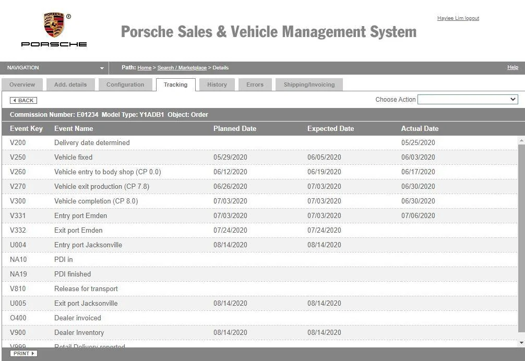Click actual date 07/06/2020
The width and height of the screenshot is (525, 361).
418,216
